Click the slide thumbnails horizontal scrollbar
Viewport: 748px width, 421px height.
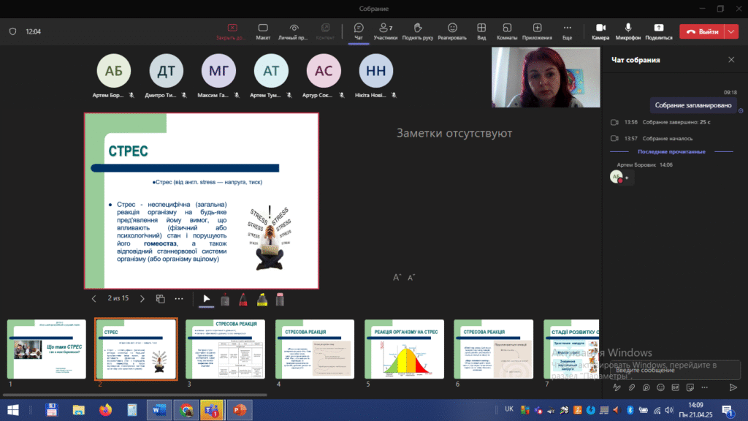135,395
